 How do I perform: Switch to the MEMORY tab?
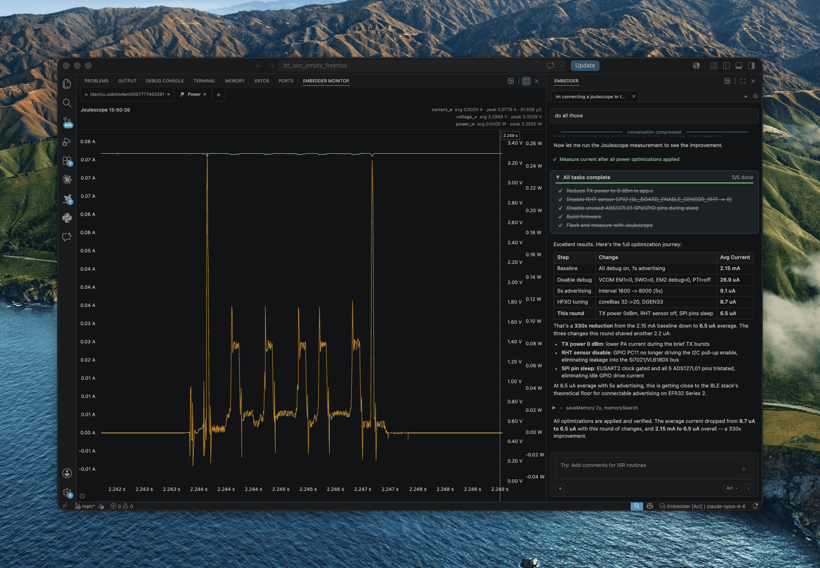[x=235, y=81]
